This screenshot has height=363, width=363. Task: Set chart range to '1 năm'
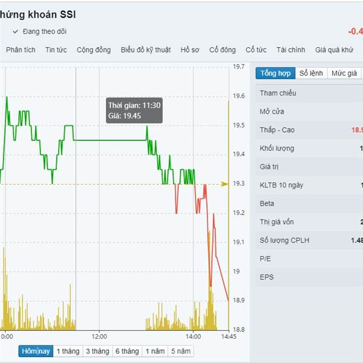(x=155, y=351)
